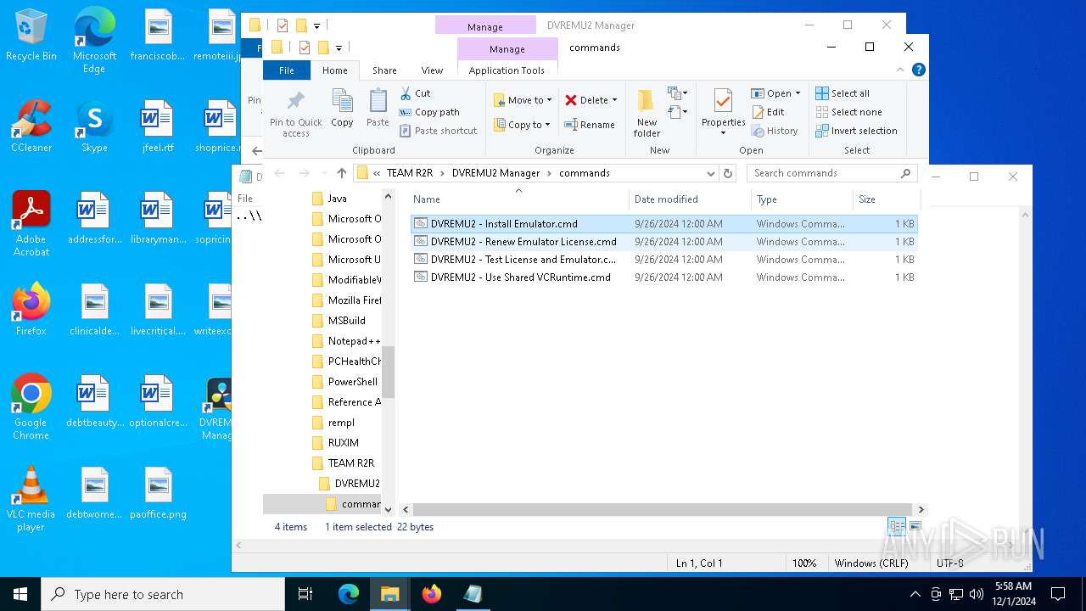1086x611 pixels.
Task: Switch to Details view icon
Action: (897, 527)
